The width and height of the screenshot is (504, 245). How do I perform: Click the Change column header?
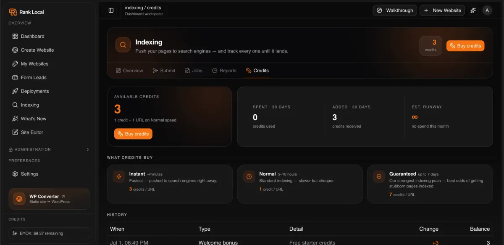429,229
